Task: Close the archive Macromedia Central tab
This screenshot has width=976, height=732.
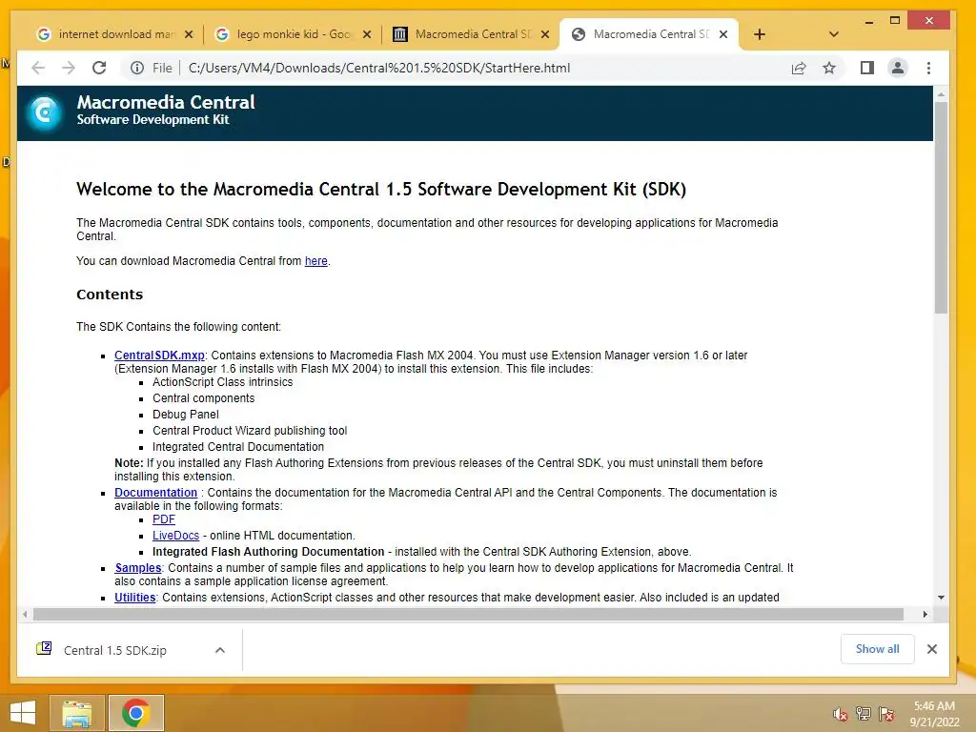Action: pyautogui.click(x=545, y=34)
